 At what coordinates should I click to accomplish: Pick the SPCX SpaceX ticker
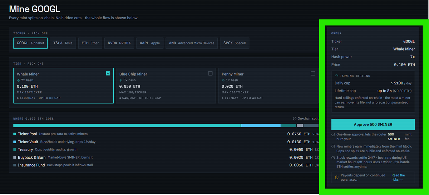(x=235, y=43)
